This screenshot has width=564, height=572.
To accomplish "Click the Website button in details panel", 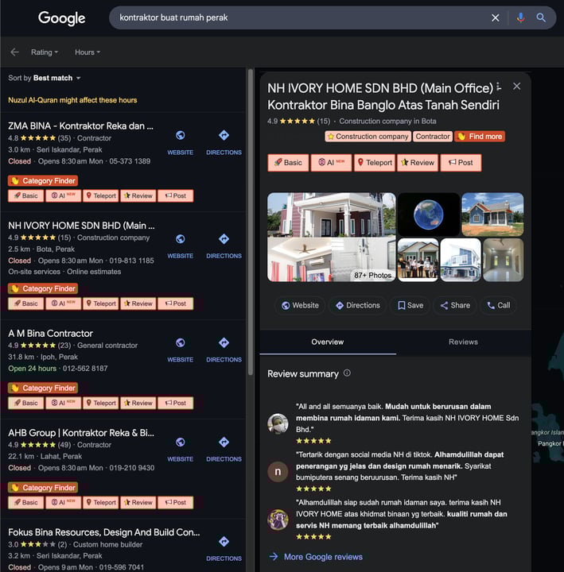I will click(300, 305).
